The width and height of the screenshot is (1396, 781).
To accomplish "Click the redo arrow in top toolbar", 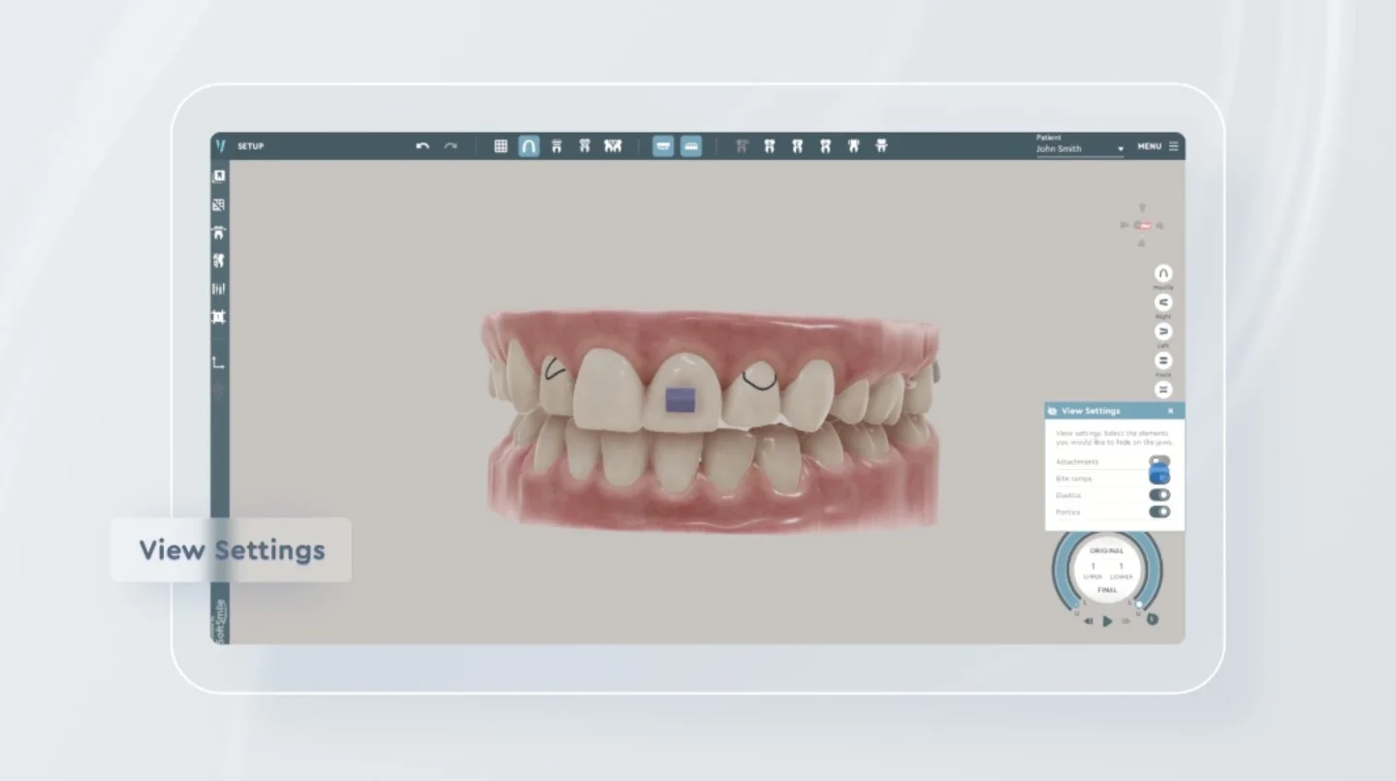I will (451, 146).
